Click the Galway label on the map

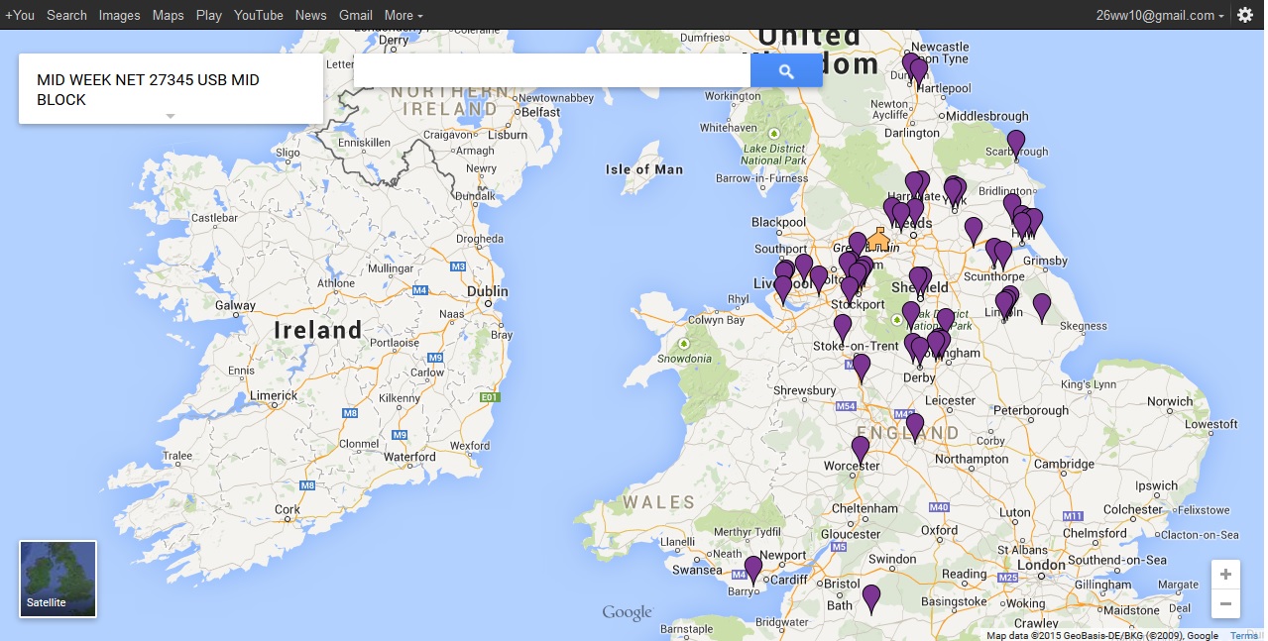pos(235,305)
